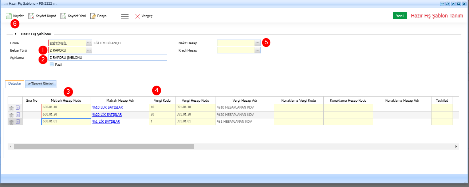Click Vazgeç to cancel
469x187 pixels.
(144, 16)
